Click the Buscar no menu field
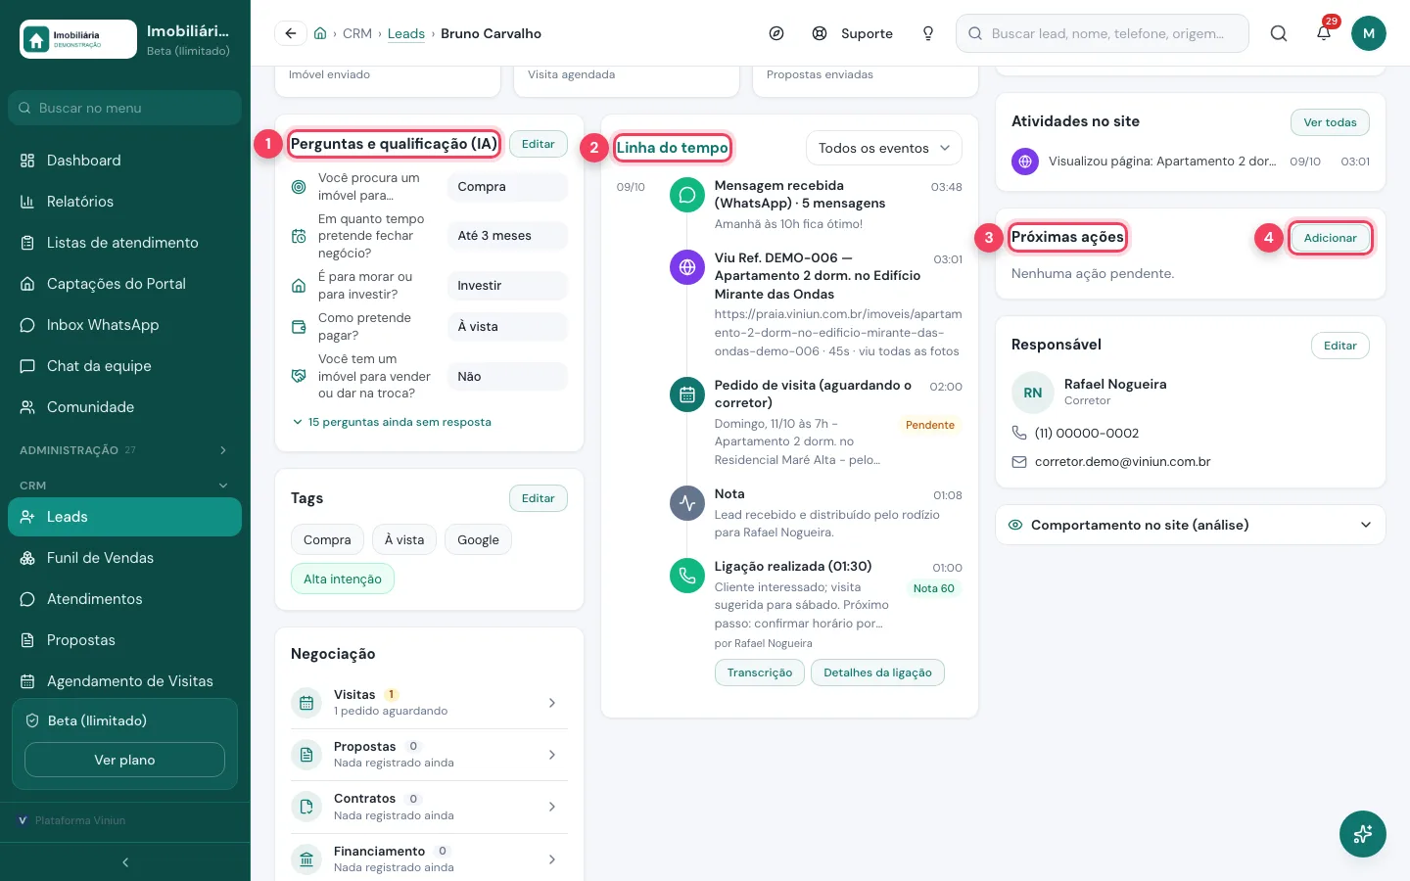1410x881 pixels. (125, 108)
